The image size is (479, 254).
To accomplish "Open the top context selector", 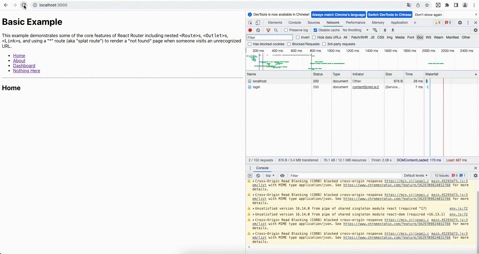I will click(270, 176).
